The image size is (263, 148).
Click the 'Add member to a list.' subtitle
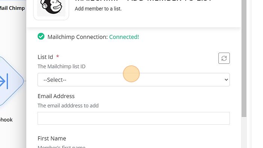[98, 9]
